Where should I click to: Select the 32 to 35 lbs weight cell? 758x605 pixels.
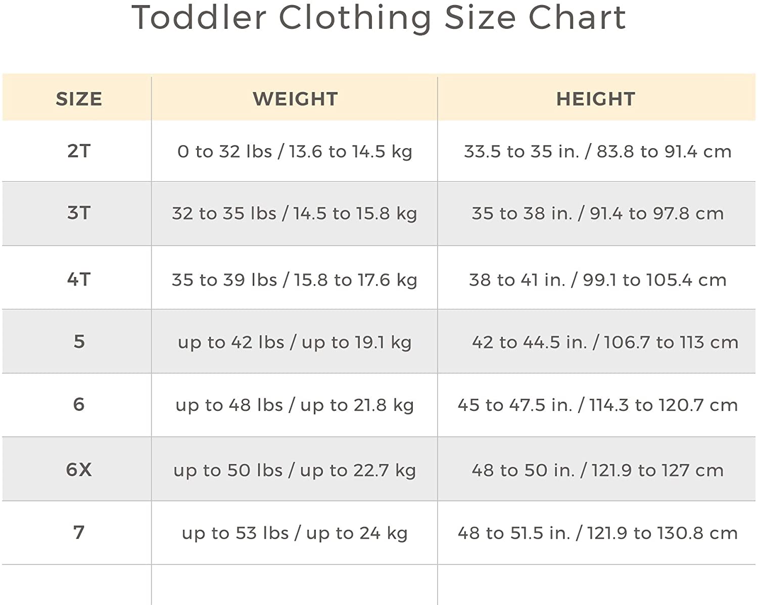click(x=295, y=213)
